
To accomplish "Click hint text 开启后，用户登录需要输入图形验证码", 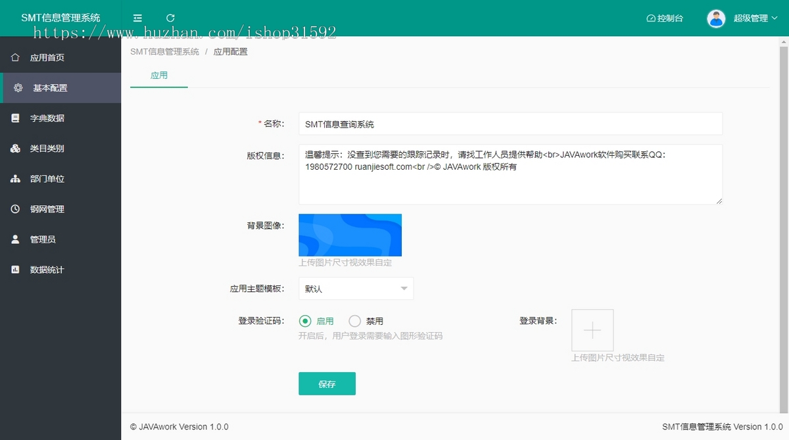I will pyautogui.click(x=371, y=336).
